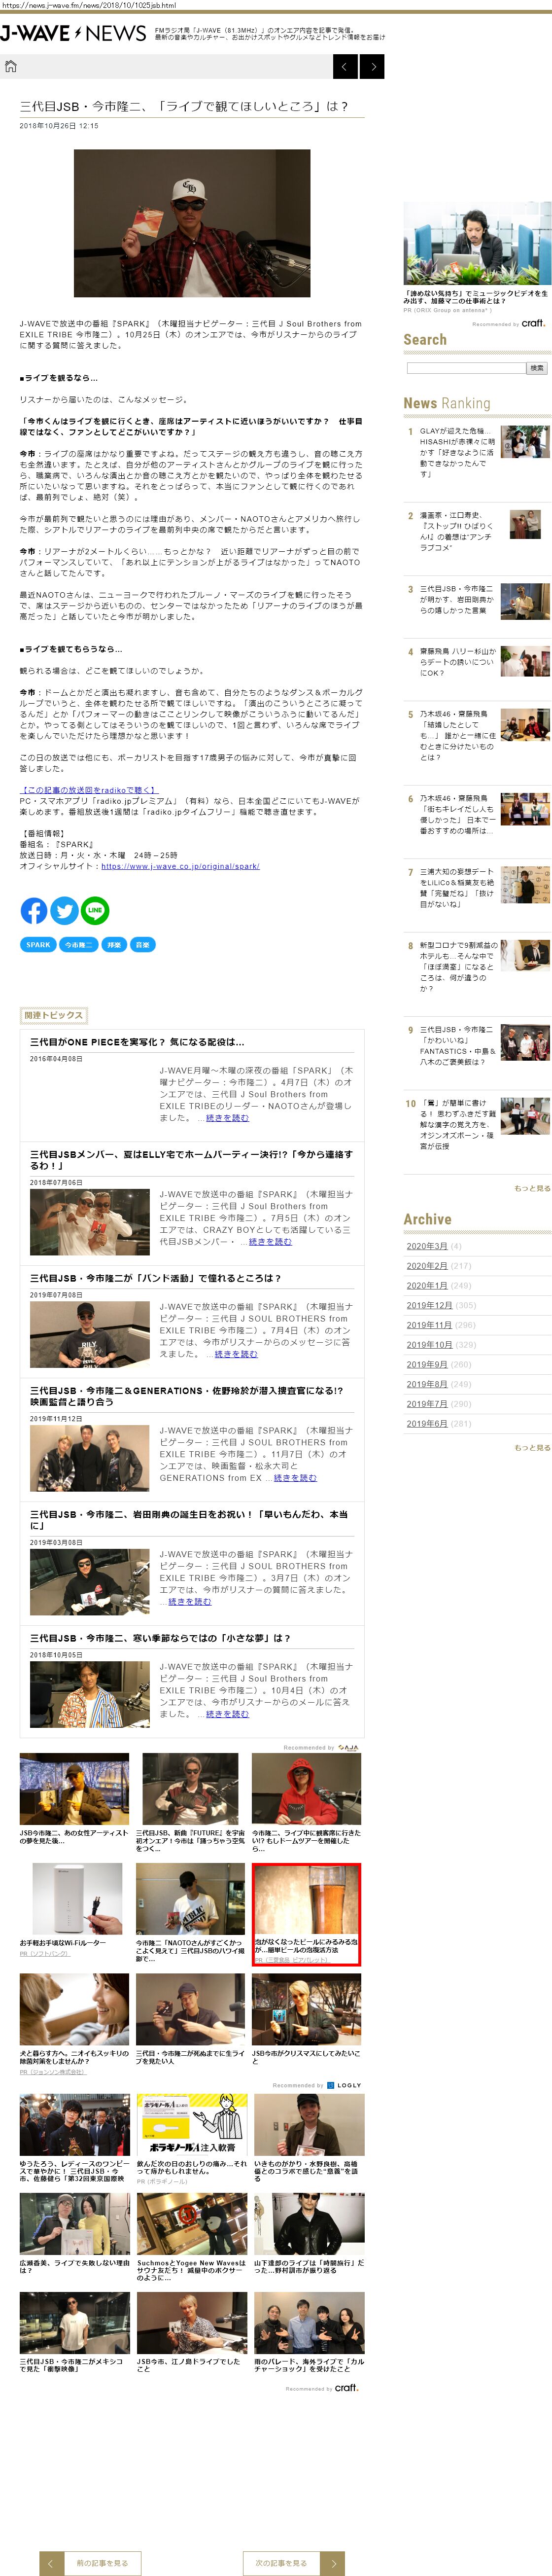Select the 邦楽 tag
This screenshot has width=552, height=2576.
pos(114,945)
